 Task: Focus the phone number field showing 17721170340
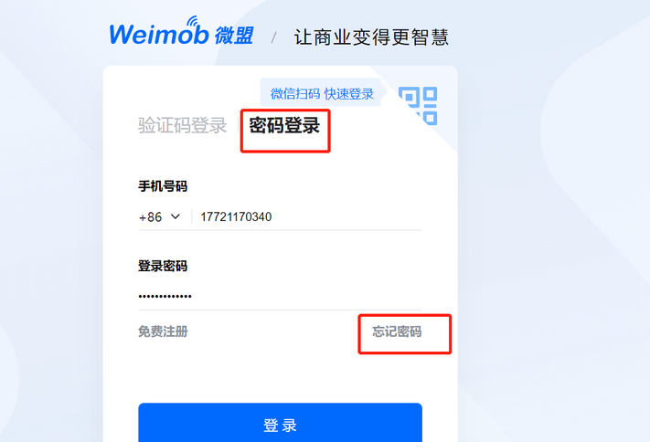[307, 216]
